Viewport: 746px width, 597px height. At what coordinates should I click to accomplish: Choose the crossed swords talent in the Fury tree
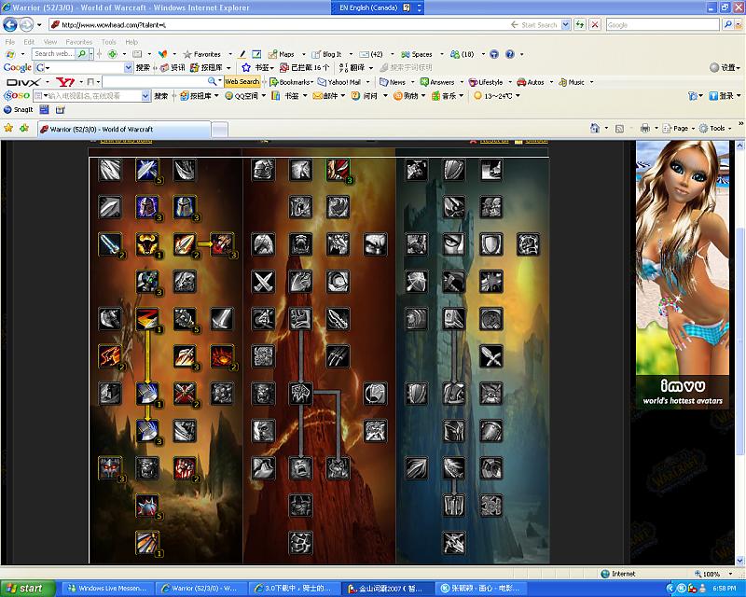click(x=263, y=282)
